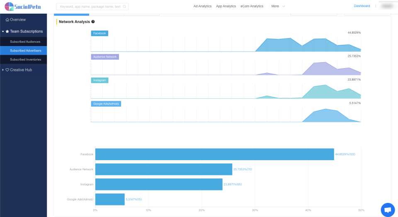
Task: Expand the Creative Hub section arrow
Action: (x=3, y=70)
